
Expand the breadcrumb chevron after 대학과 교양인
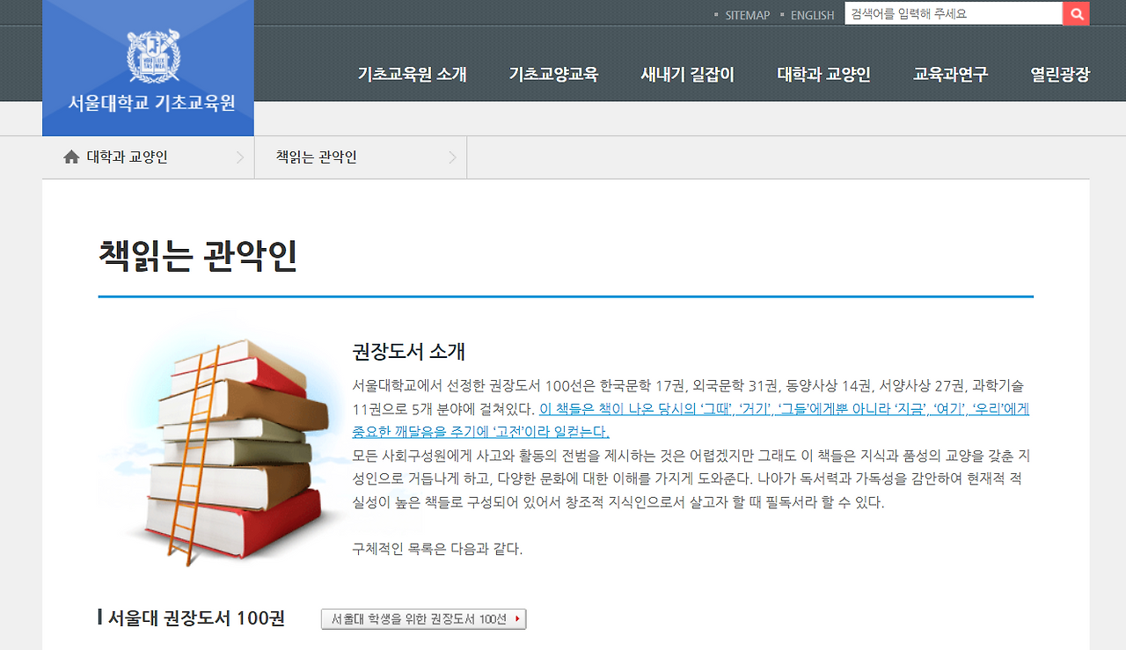239,157
